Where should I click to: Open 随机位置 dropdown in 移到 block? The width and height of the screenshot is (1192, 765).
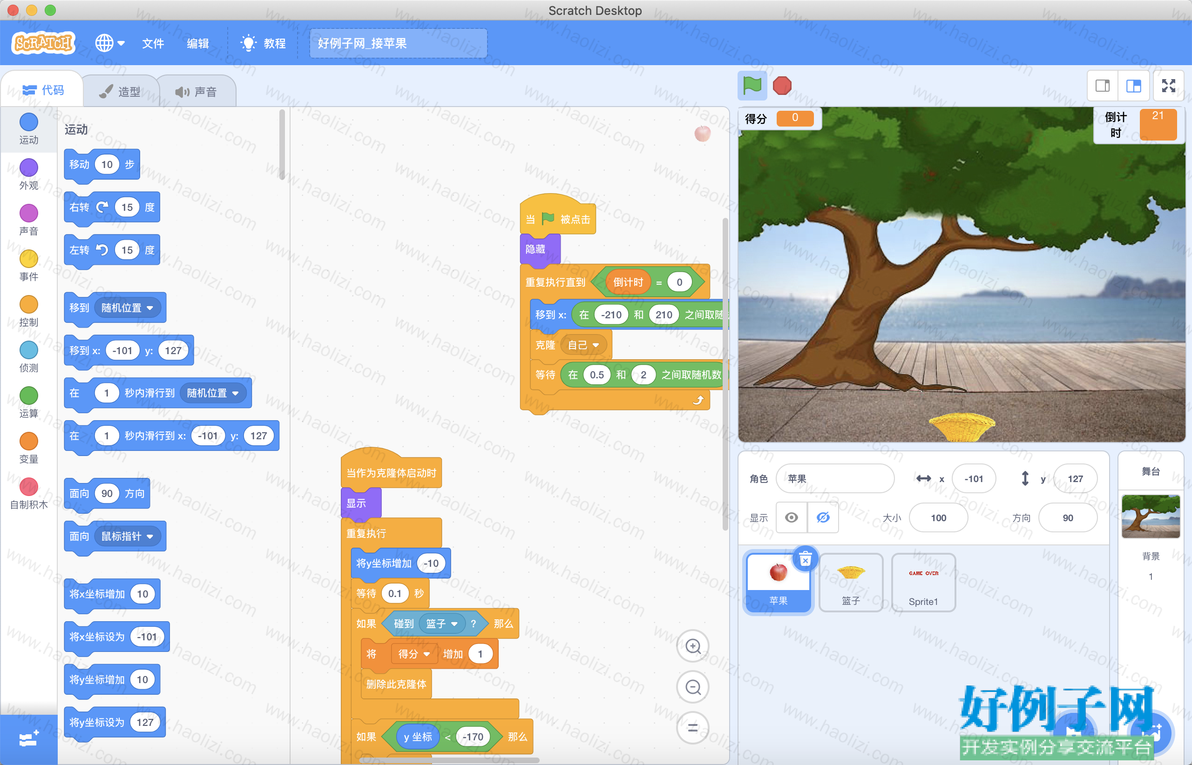pos(128,308)
